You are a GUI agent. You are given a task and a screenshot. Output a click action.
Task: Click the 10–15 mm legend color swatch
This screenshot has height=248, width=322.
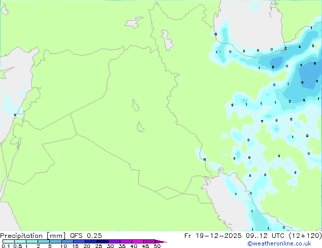tap(68, 241)
